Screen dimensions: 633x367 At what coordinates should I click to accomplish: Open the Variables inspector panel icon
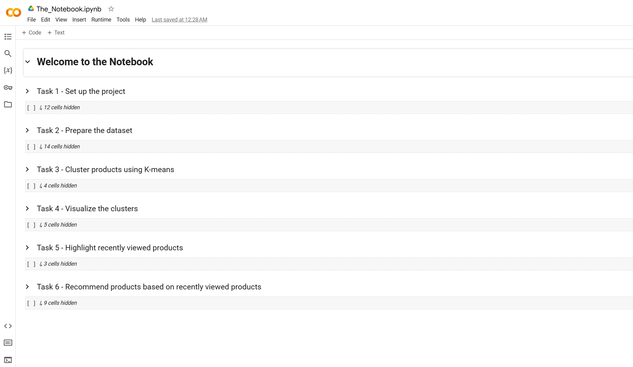pos(8,71)
